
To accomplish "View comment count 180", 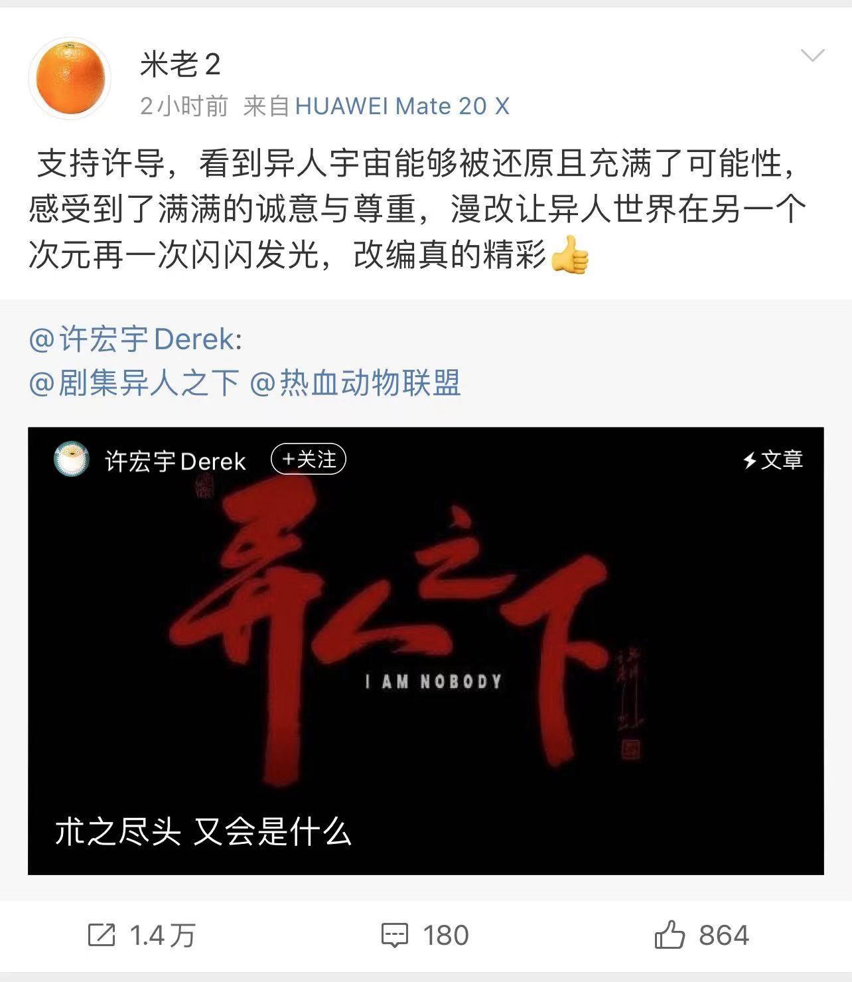I will click(446, 936).
